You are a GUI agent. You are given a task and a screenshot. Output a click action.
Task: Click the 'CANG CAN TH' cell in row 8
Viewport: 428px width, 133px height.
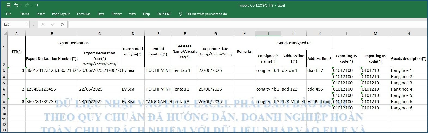point(158,102)
